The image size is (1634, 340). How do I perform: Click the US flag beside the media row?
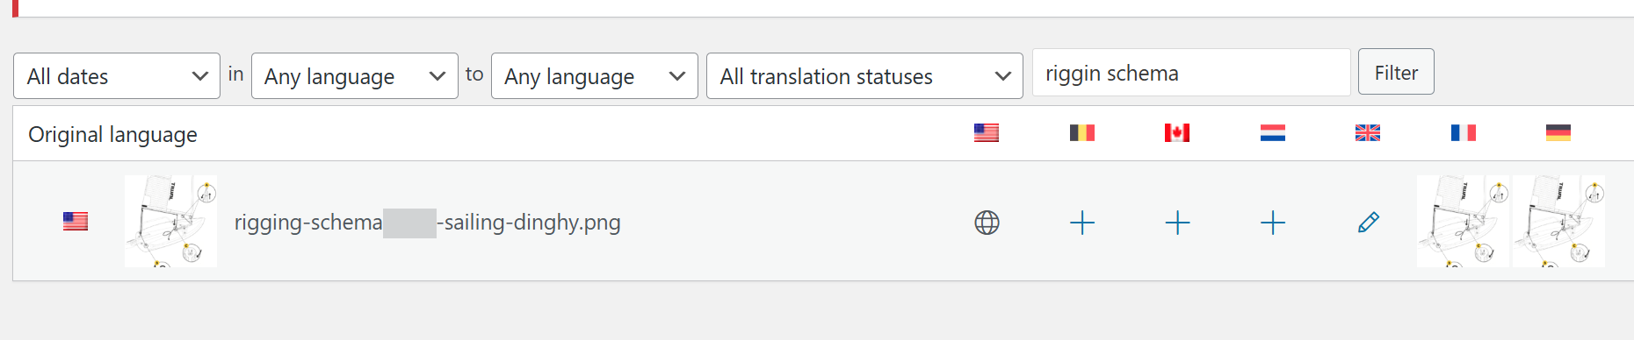pyautogui.click(x=76, y=221)
